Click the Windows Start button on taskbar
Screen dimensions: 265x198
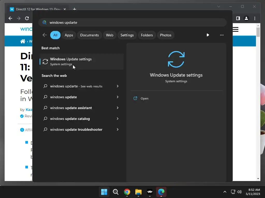click(104, 192)
